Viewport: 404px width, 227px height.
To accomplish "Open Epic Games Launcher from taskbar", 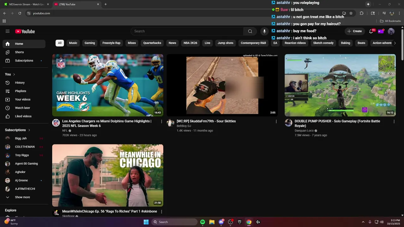I will click(240, 222).
